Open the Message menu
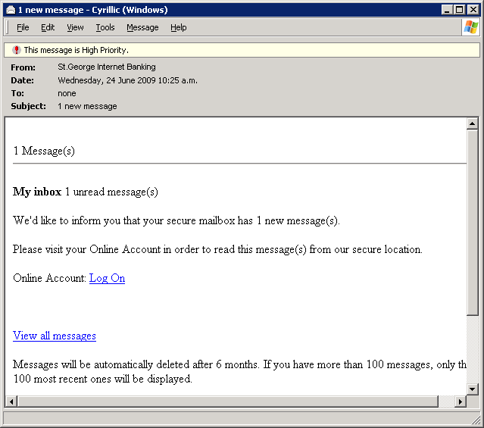The width and height of the screenshot is (484, 428). tap(142, 27)
